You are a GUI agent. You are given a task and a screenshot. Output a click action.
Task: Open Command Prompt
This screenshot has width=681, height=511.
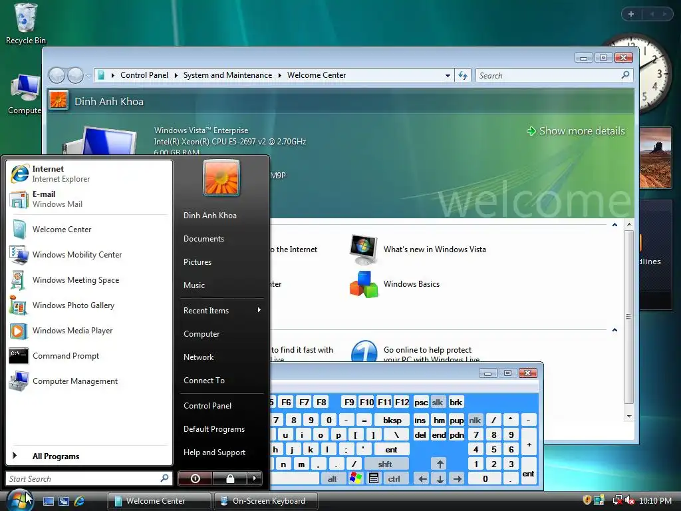(x=89, y=356)
